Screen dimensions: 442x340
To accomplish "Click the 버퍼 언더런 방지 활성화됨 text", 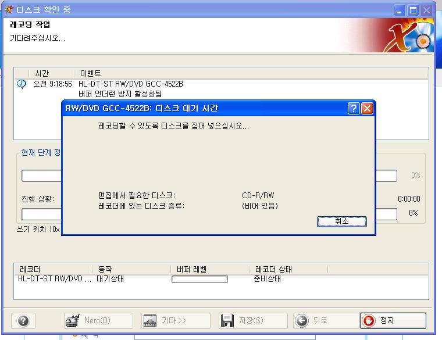I will [x=120, y=94].
